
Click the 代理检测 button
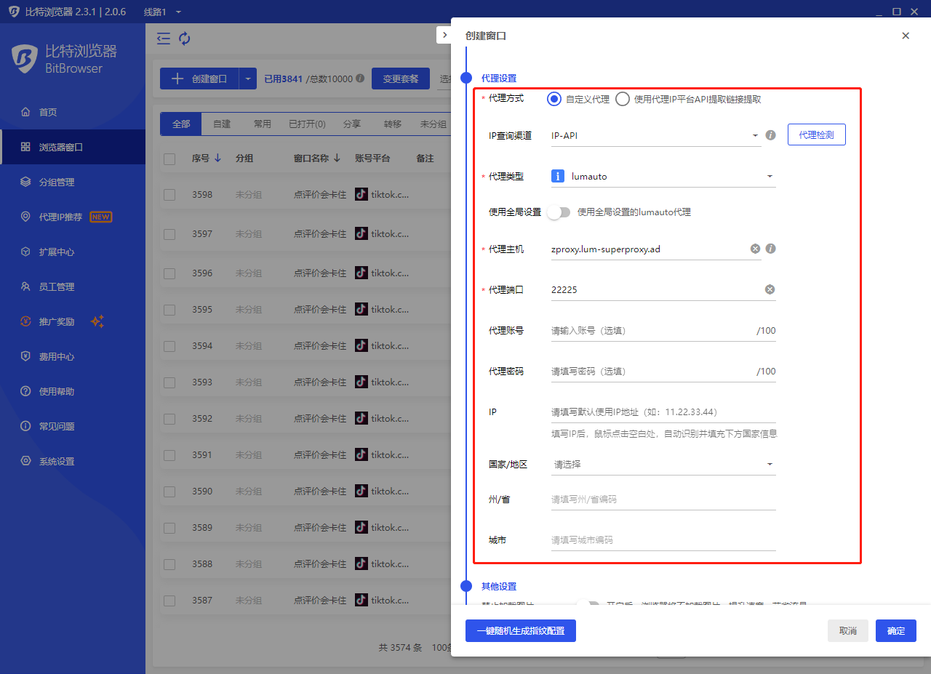(x=816, y=135)
